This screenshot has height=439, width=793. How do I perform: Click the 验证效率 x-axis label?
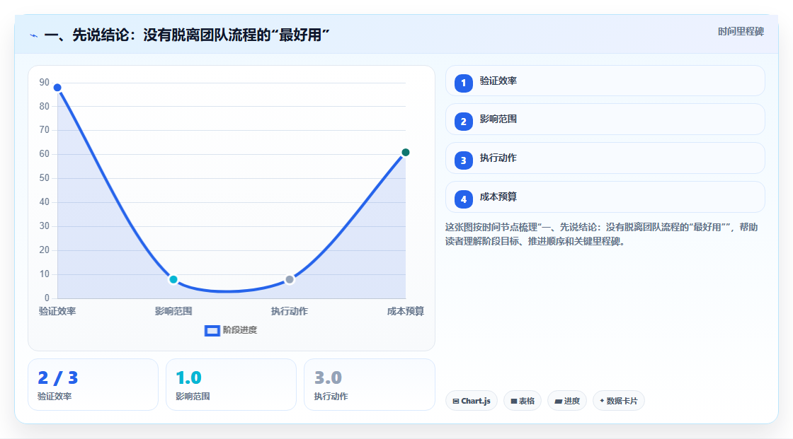57,311
